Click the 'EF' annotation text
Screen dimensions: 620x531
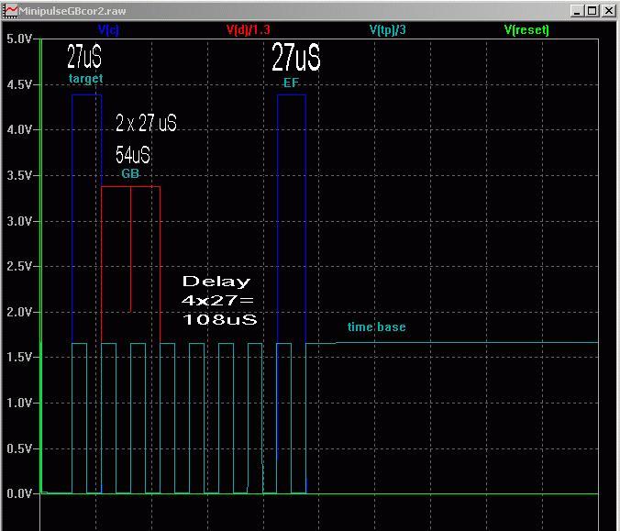[291, 83]
